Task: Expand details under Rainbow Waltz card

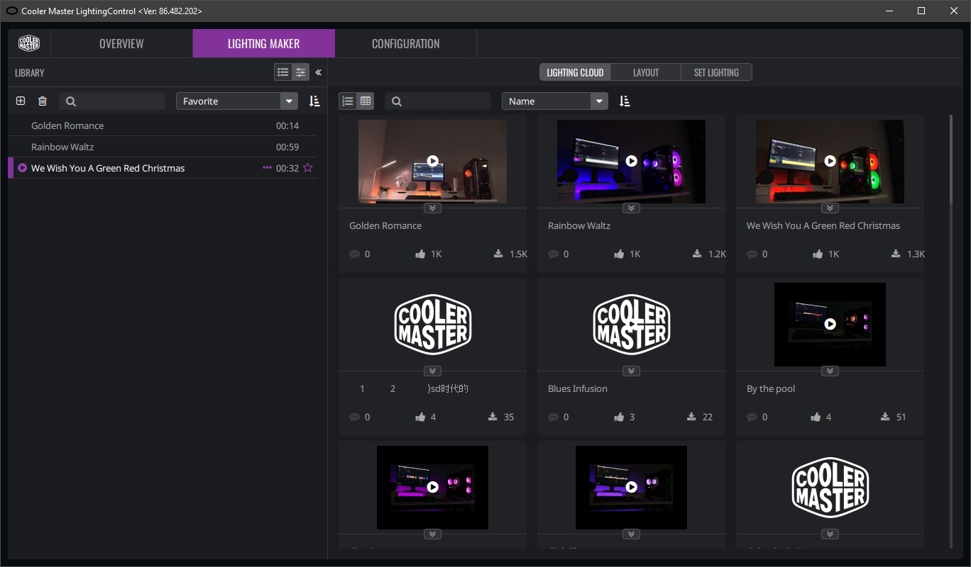Action: (x=631, y=208)
